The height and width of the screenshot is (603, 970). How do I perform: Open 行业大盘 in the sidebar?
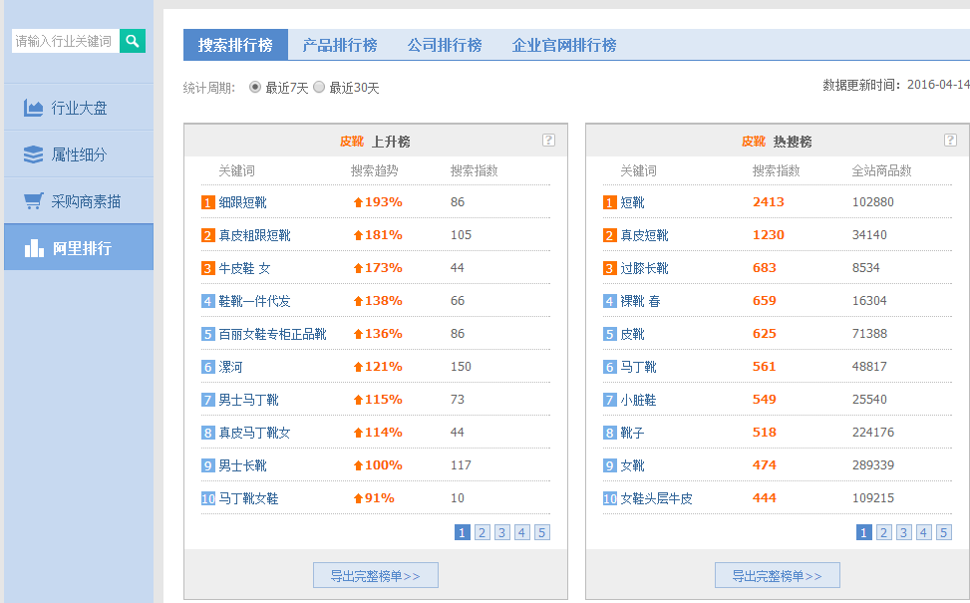point(78,108)
